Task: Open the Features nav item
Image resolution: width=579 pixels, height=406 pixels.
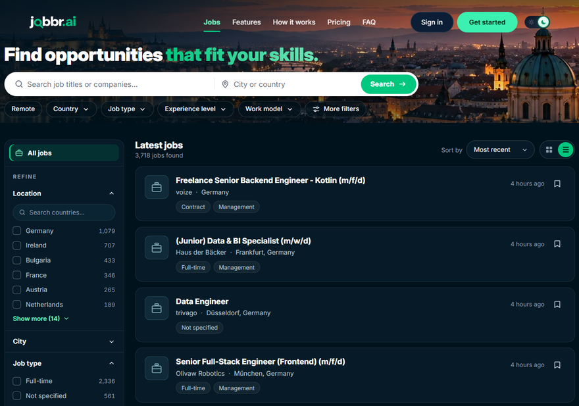Action: [246, 22]
